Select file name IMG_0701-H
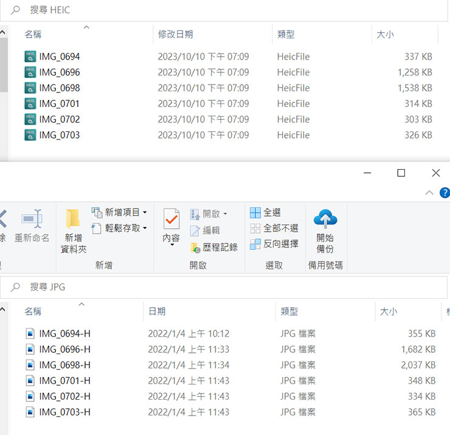The image size is (450, 435). coord(65,381)
